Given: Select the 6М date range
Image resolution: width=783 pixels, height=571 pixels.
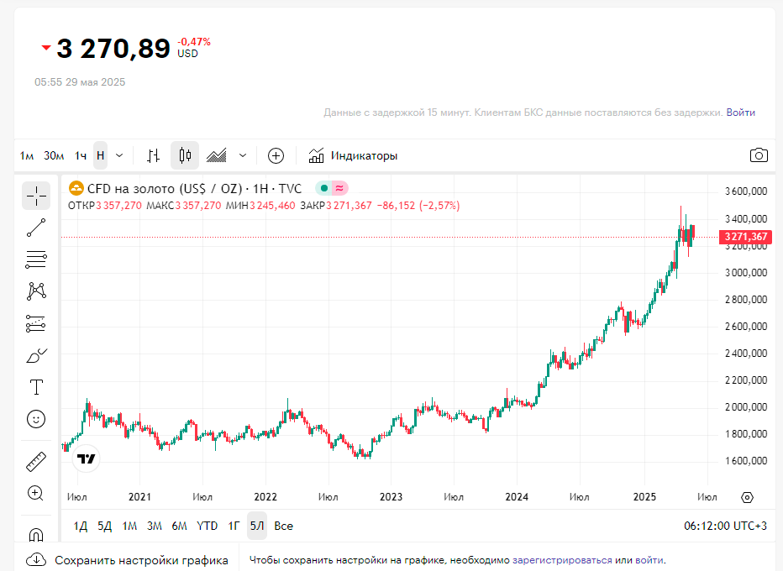Looking at the screenshot, I should 179,526.
